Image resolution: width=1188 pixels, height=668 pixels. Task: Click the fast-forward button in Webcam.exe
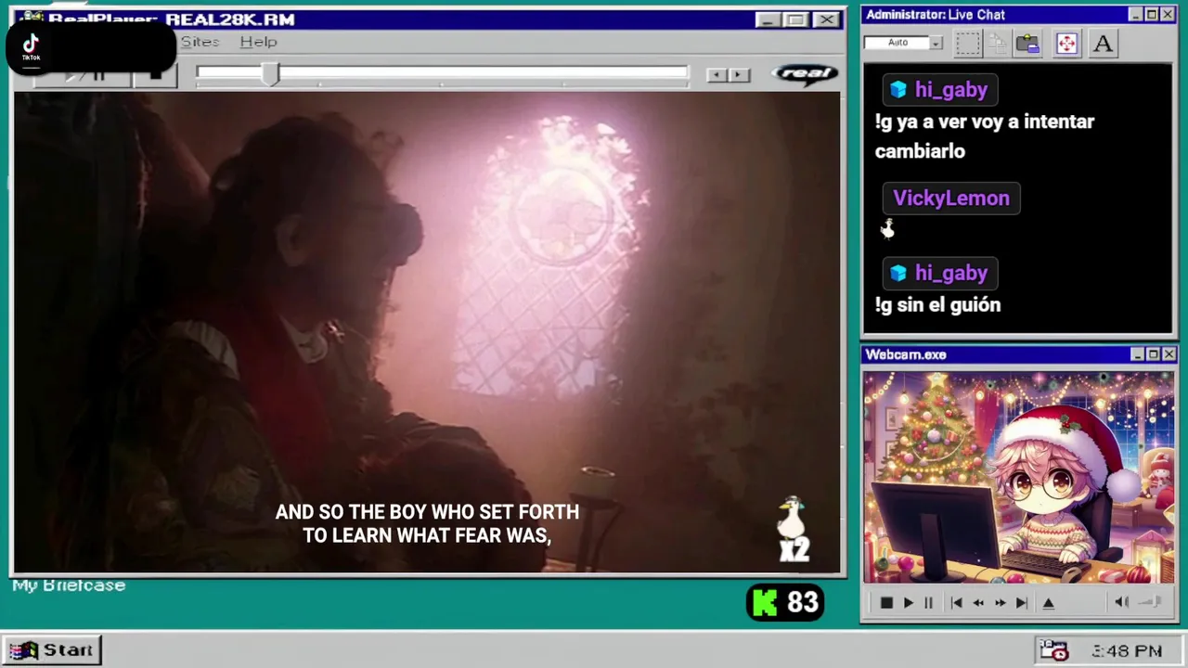click(x=1001, y=603)
